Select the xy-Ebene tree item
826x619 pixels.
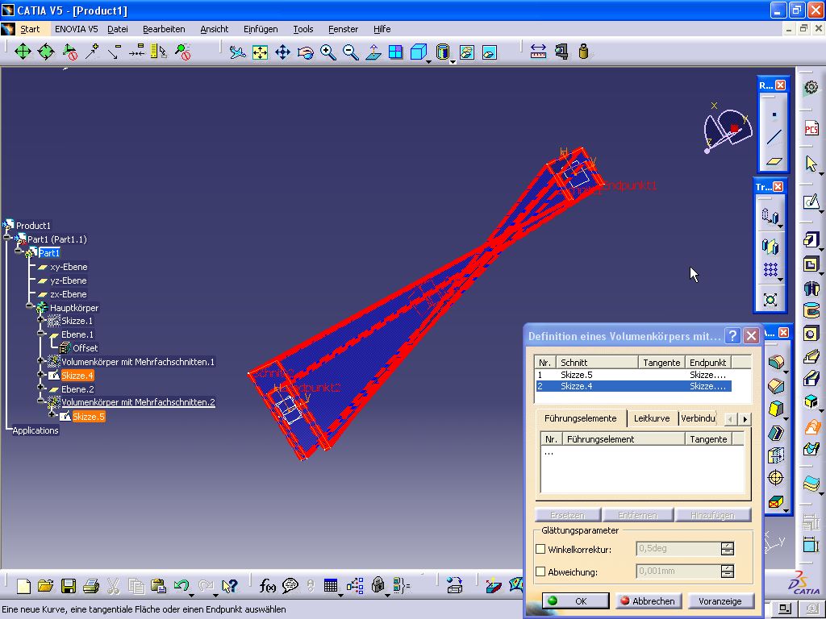point(69,267)
